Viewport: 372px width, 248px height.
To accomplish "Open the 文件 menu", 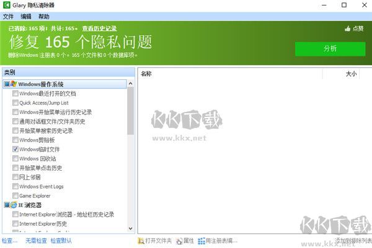I will point(7,16).
